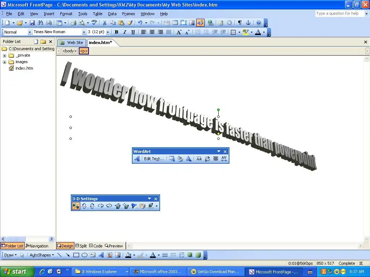The height and width of the screenshot is (277, 370).
Task: Open the Format menu
Action: click(66, 14)
